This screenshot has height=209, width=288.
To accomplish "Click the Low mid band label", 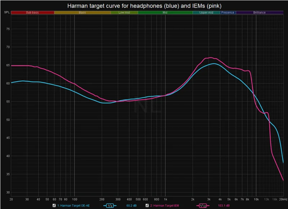I will [124, 13].
